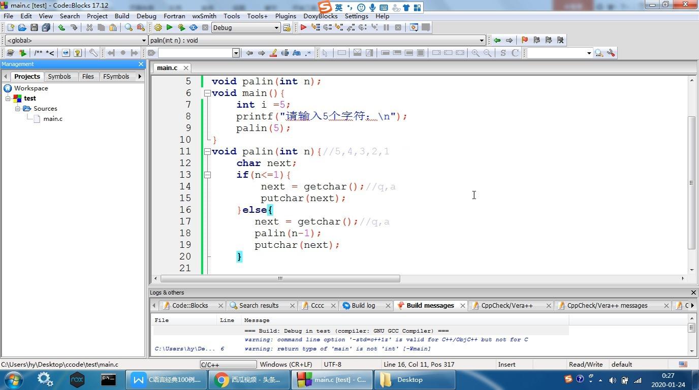This screenshot has height=390, width=699.
Task: Click the editor vertical scrollbar thumb
Action: (x=691, y=183)
